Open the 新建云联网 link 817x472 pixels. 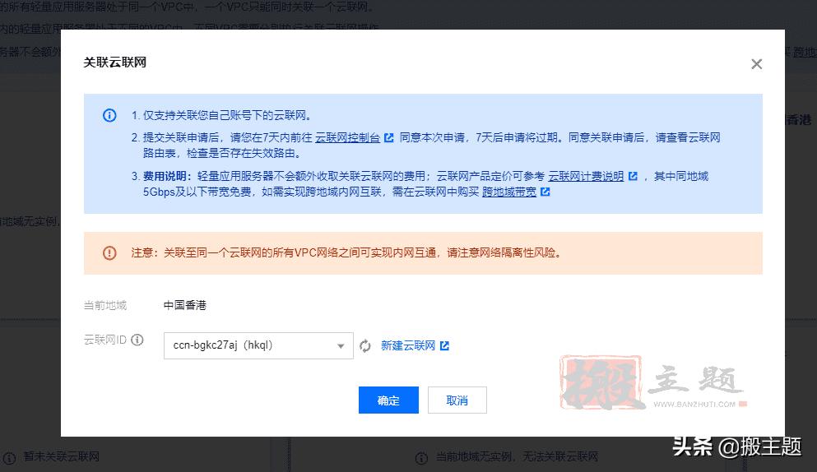(x=408, y=345)
